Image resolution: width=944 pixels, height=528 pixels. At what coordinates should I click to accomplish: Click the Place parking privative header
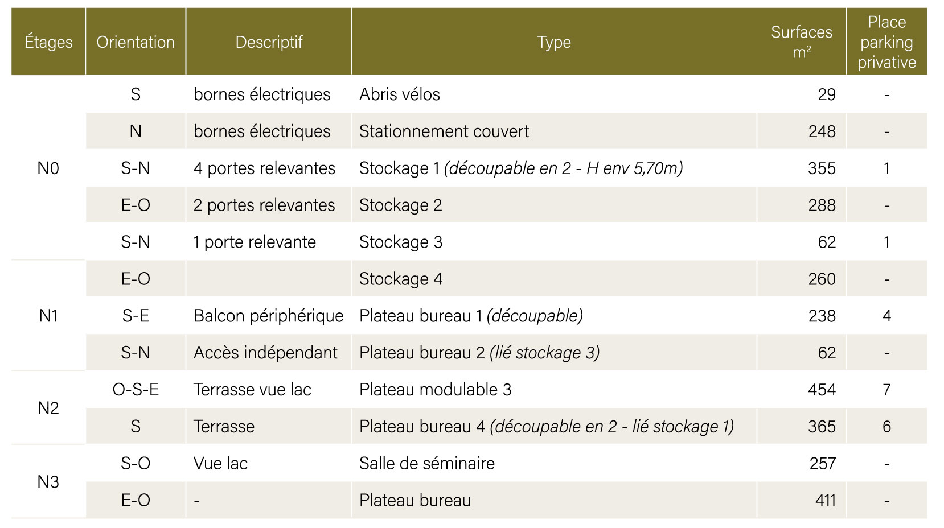pos(886,42)
